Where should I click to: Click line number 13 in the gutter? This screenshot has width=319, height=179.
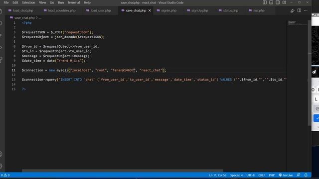[x=13, y=80]
